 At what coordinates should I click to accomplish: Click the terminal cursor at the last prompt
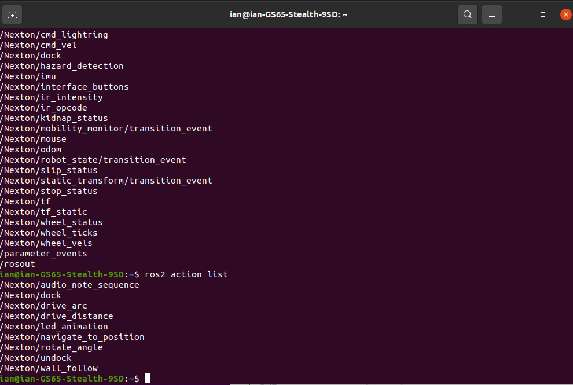point(147,379)
